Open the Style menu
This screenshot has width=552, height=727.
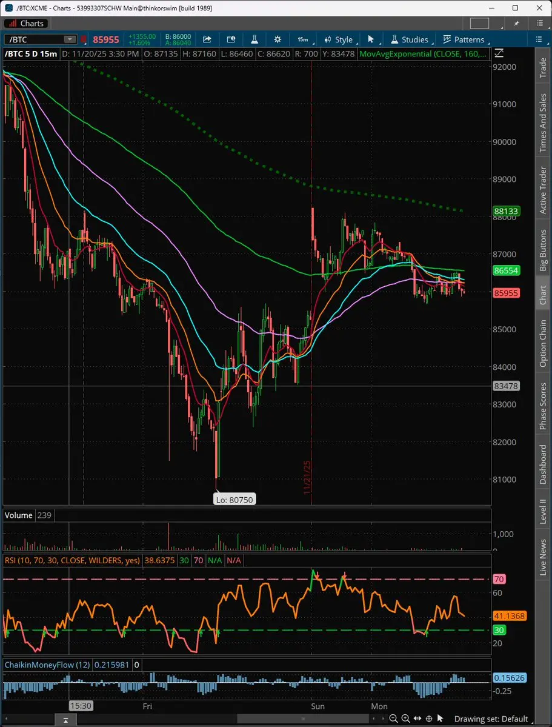[339, 39]
